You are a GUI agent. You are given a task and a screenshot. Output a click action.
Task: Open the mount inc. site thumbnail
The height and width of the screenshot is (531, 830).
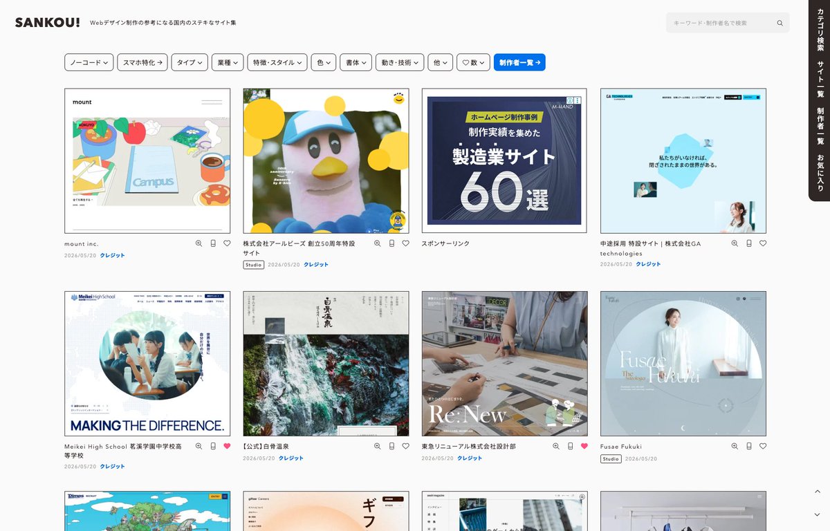pyautogui.click(x=147, y=160)
